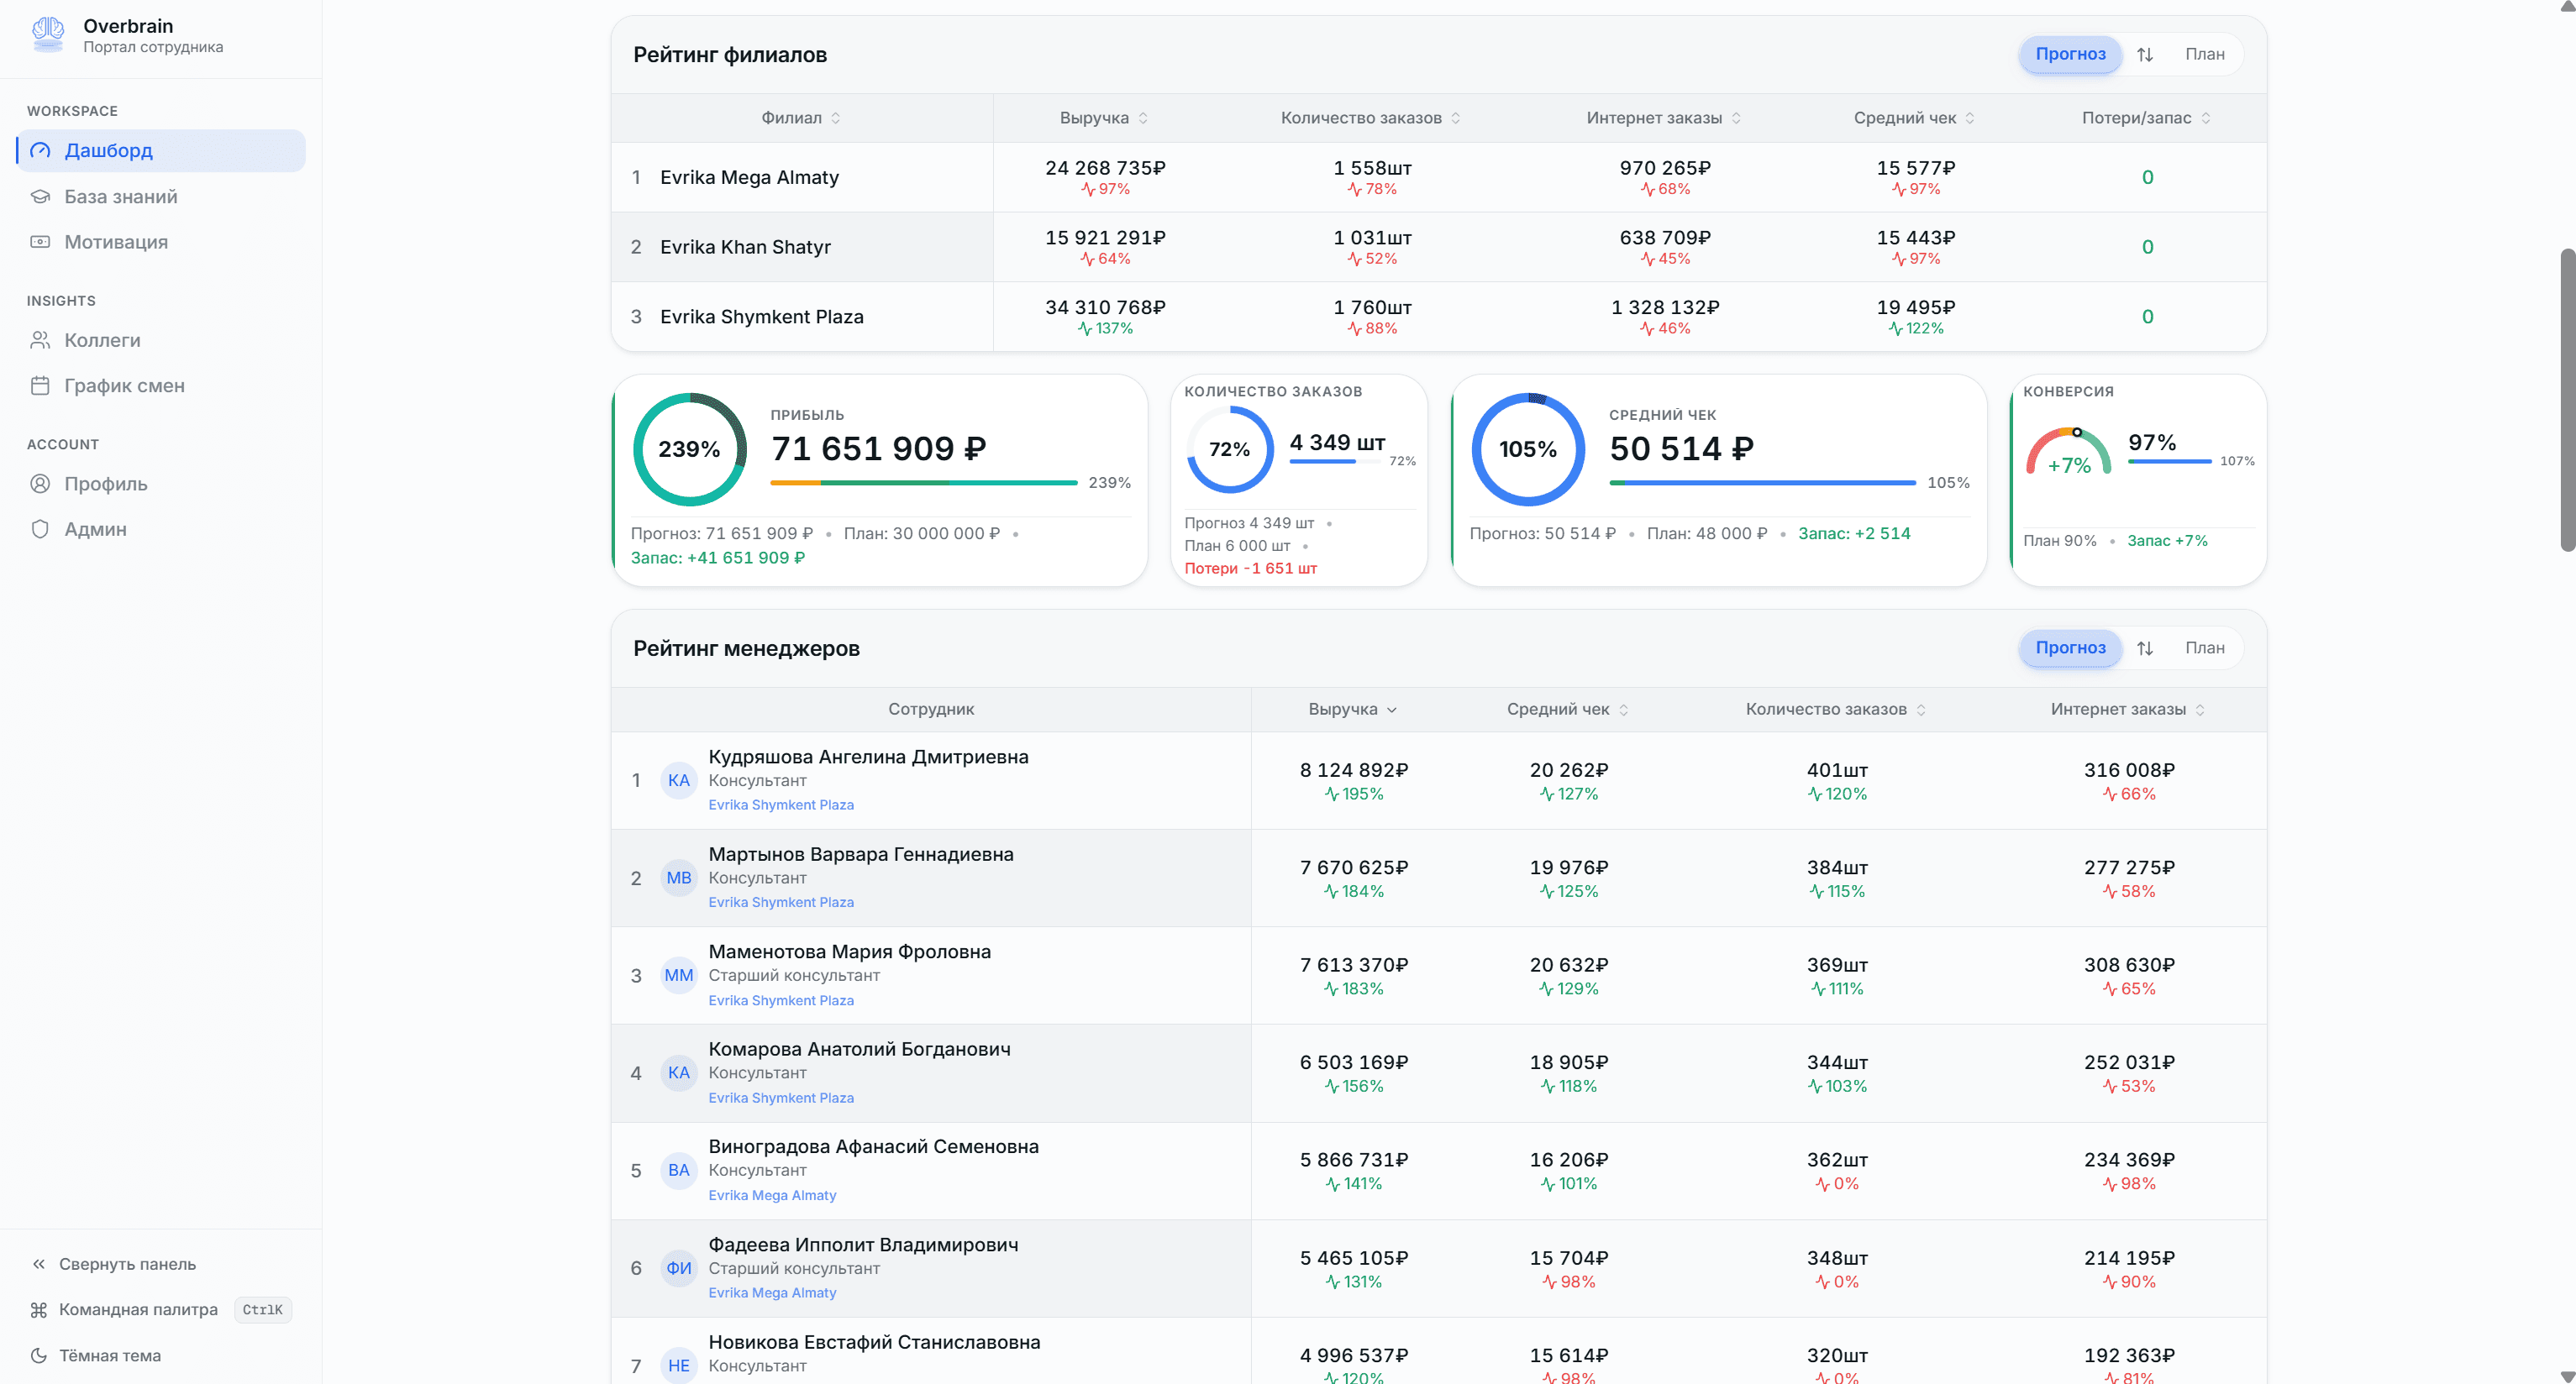Open Командная палитра command palette

click(x=161, y=1310)
